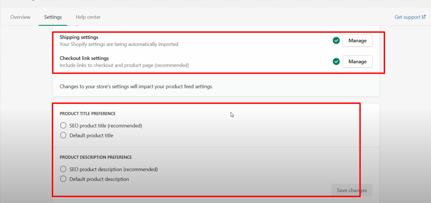Click the Product Description Preference heading

pyautogui.click(x=96, y=158)
